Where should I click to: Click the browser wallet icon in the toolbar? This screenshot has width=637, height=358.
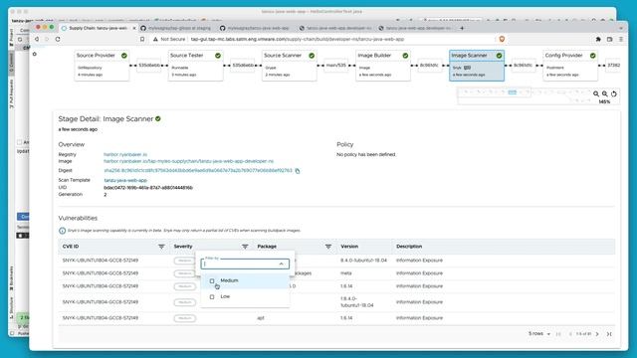coord(609,39)
